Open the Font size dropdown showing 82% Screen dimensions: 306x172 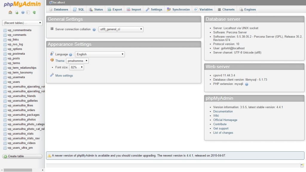[x=76, y=67]
